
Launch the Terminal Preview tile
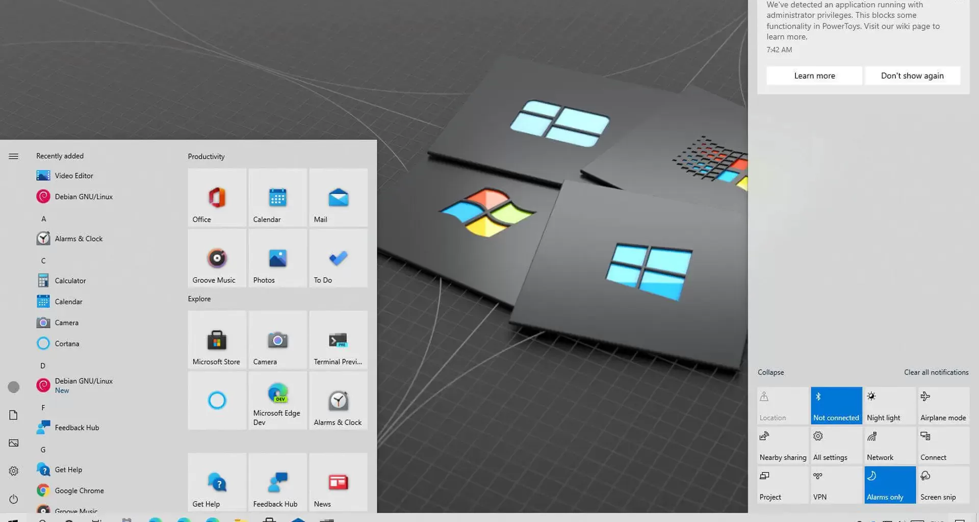tap(338, 340)
